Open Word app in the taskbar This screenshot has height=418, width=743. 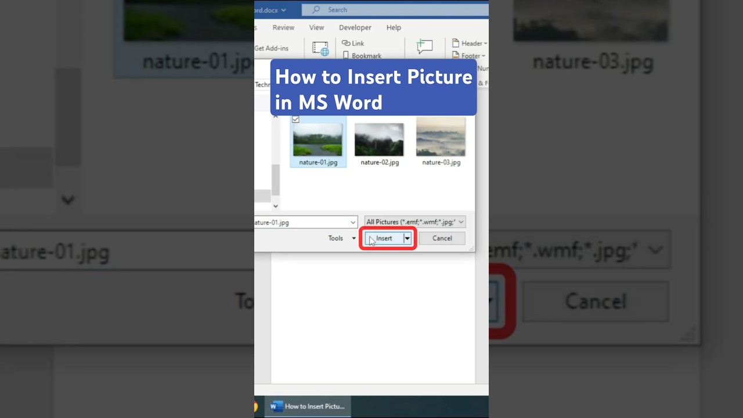point(308,406)
